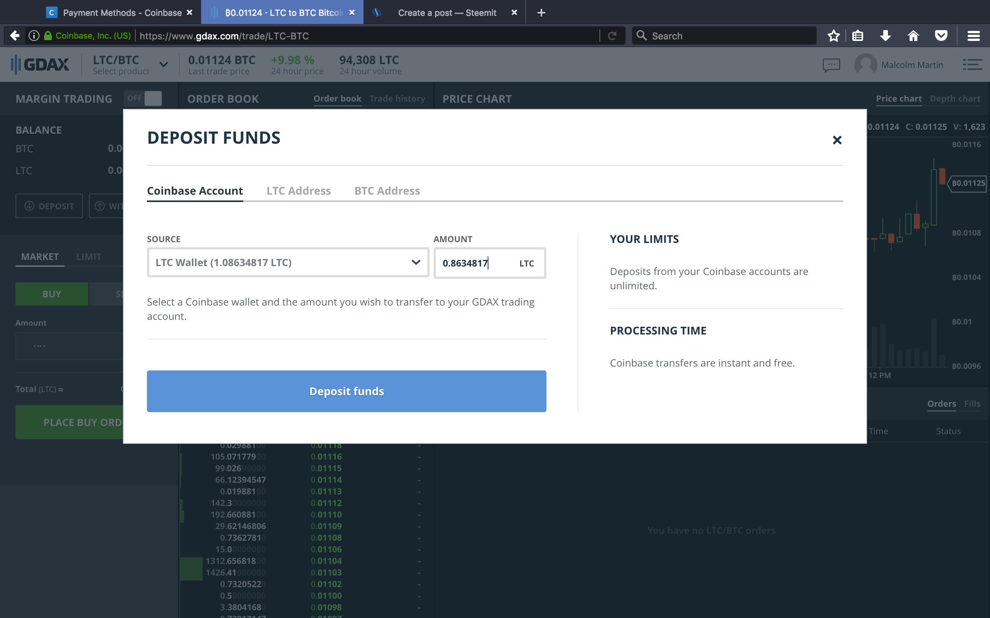Click the DEPOSIT button in balance panel

tap(49, 206)
